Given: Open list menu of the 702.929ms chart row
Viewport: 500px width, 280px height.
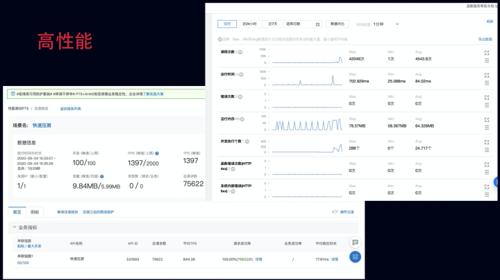Looking at the screenshot, I should click(x=487, y=82).
